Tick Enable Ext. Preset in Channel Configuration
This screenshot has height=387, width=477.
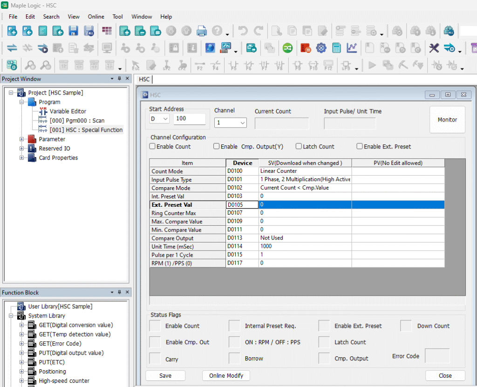(360, 146)
